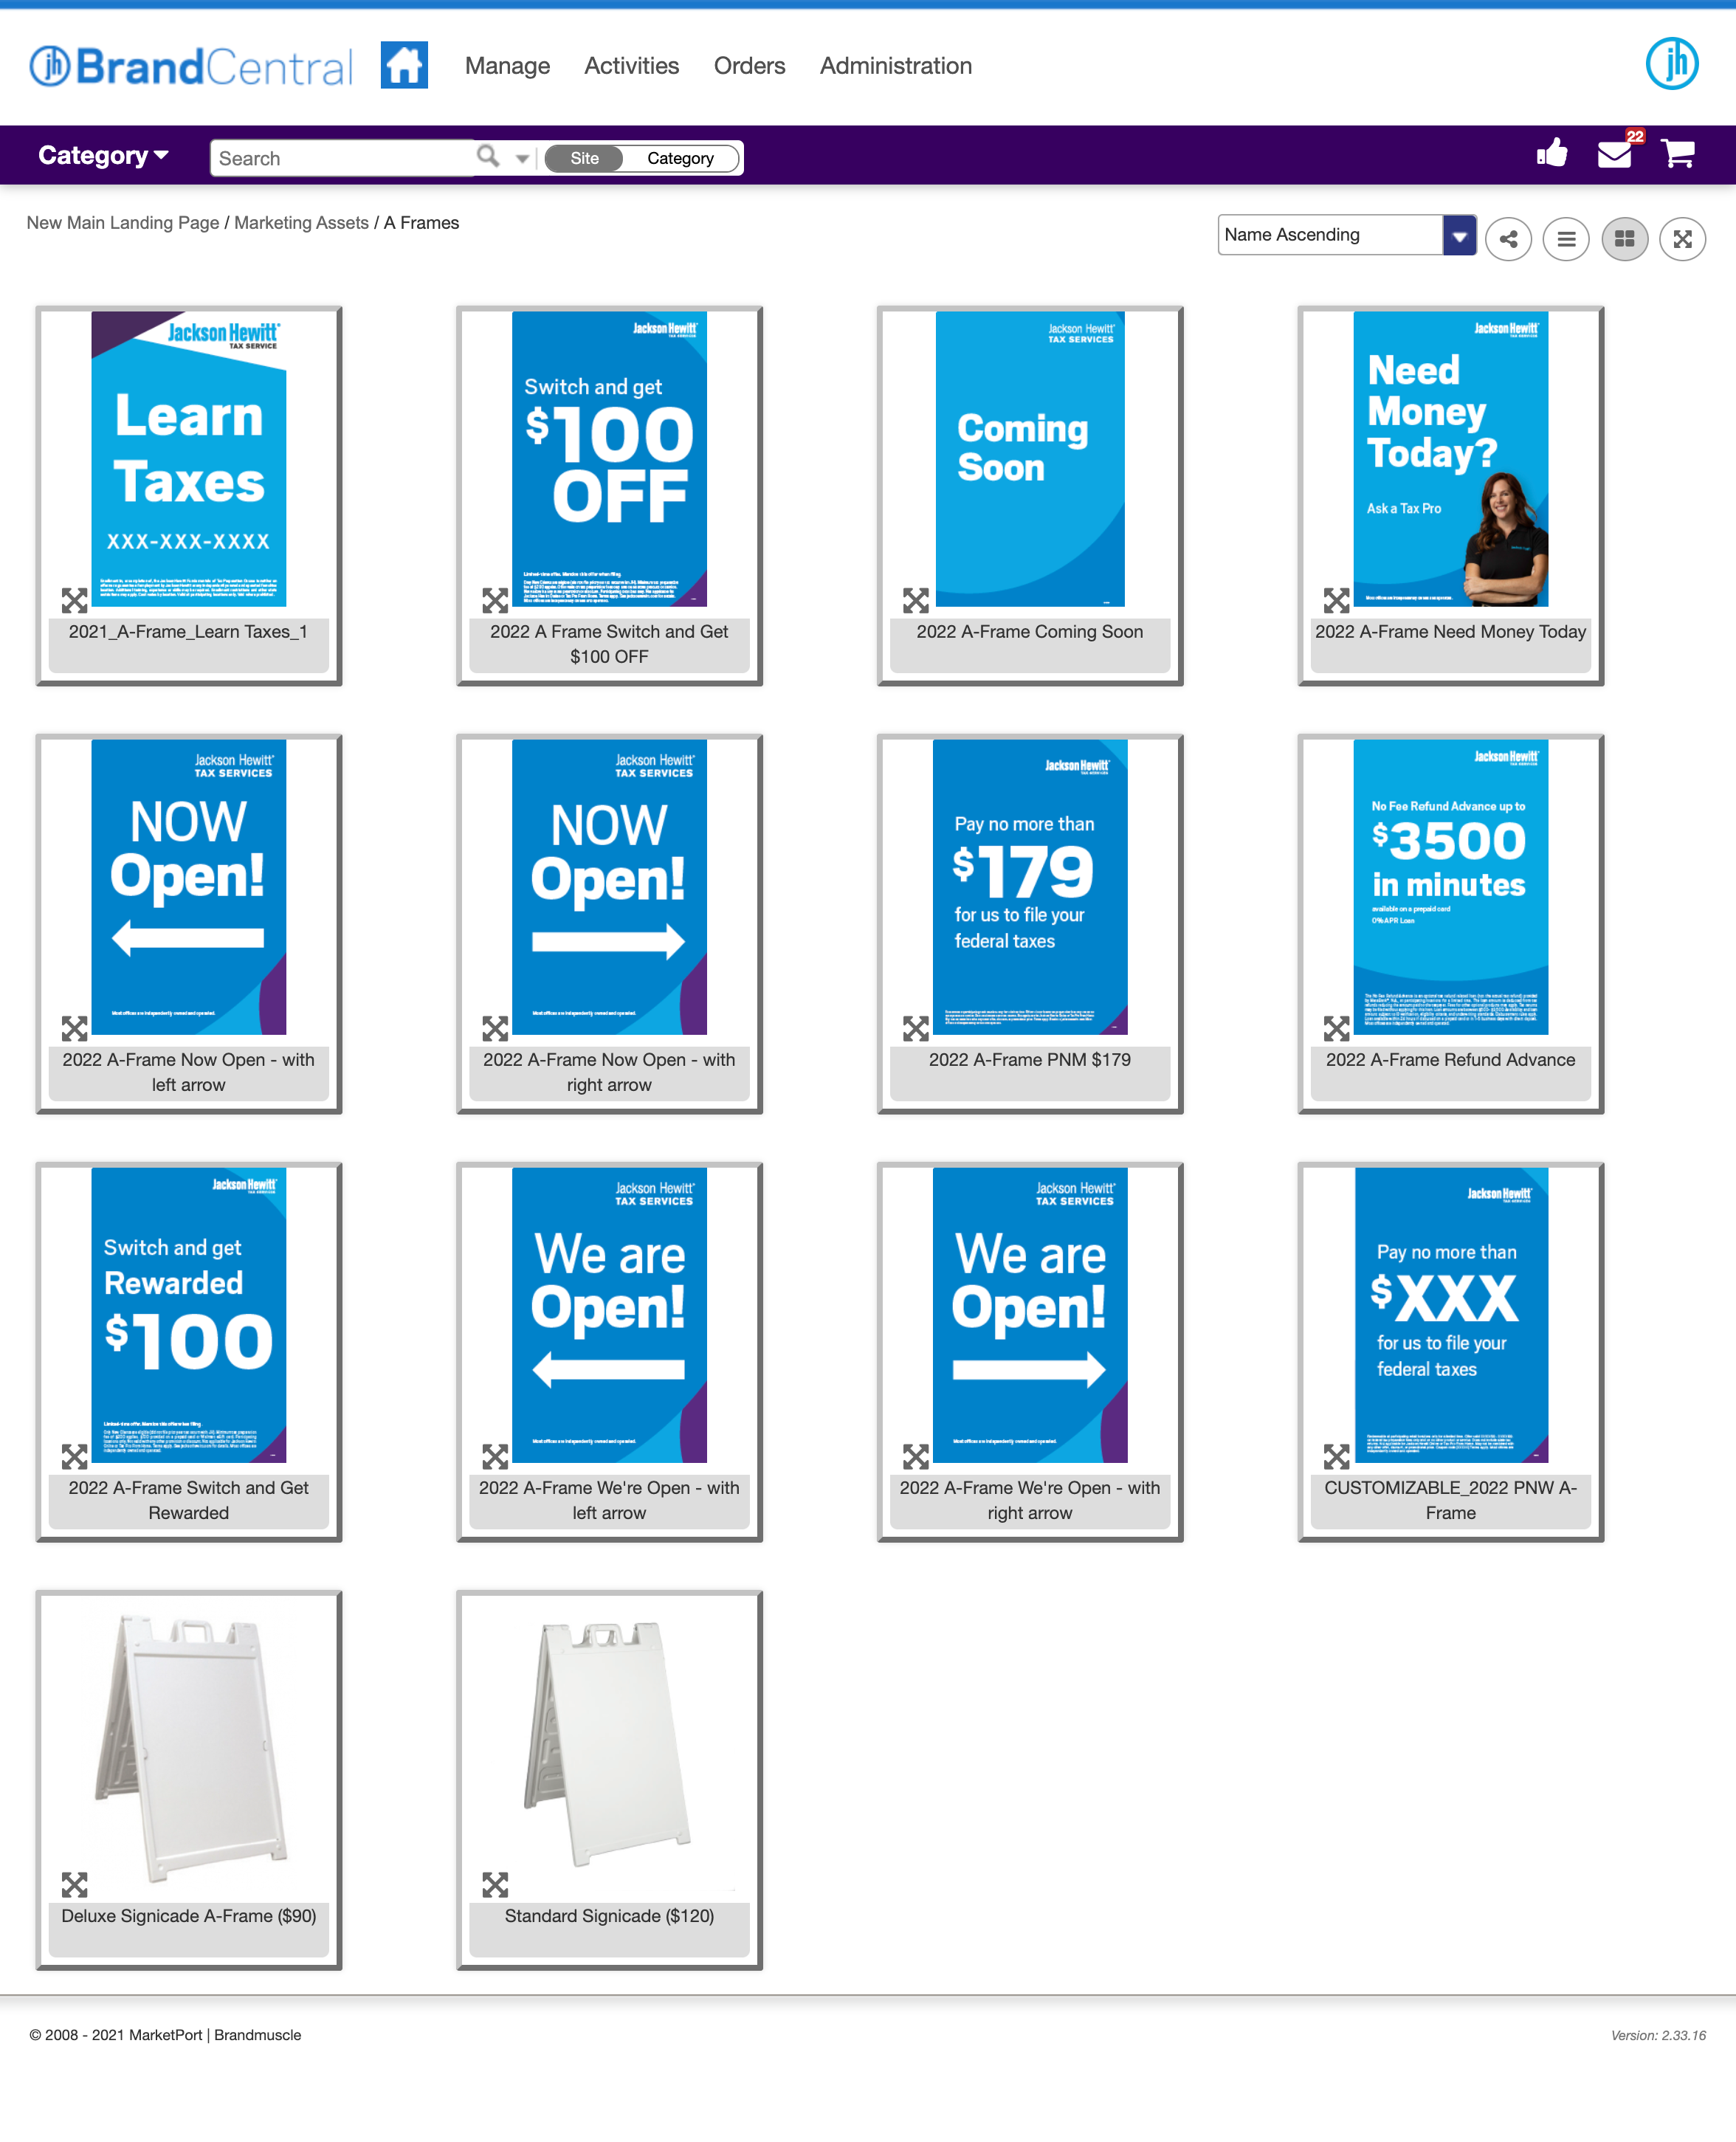The width and height of the screenshot is (1736, 2142).
Task: Open the shopping cart
Action: pos(1678,153)
